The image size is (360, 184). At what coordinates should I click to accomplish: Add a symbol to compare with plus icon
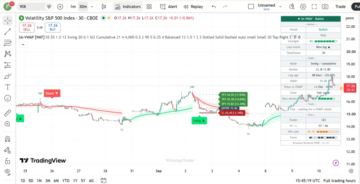(x=60, y=7)
